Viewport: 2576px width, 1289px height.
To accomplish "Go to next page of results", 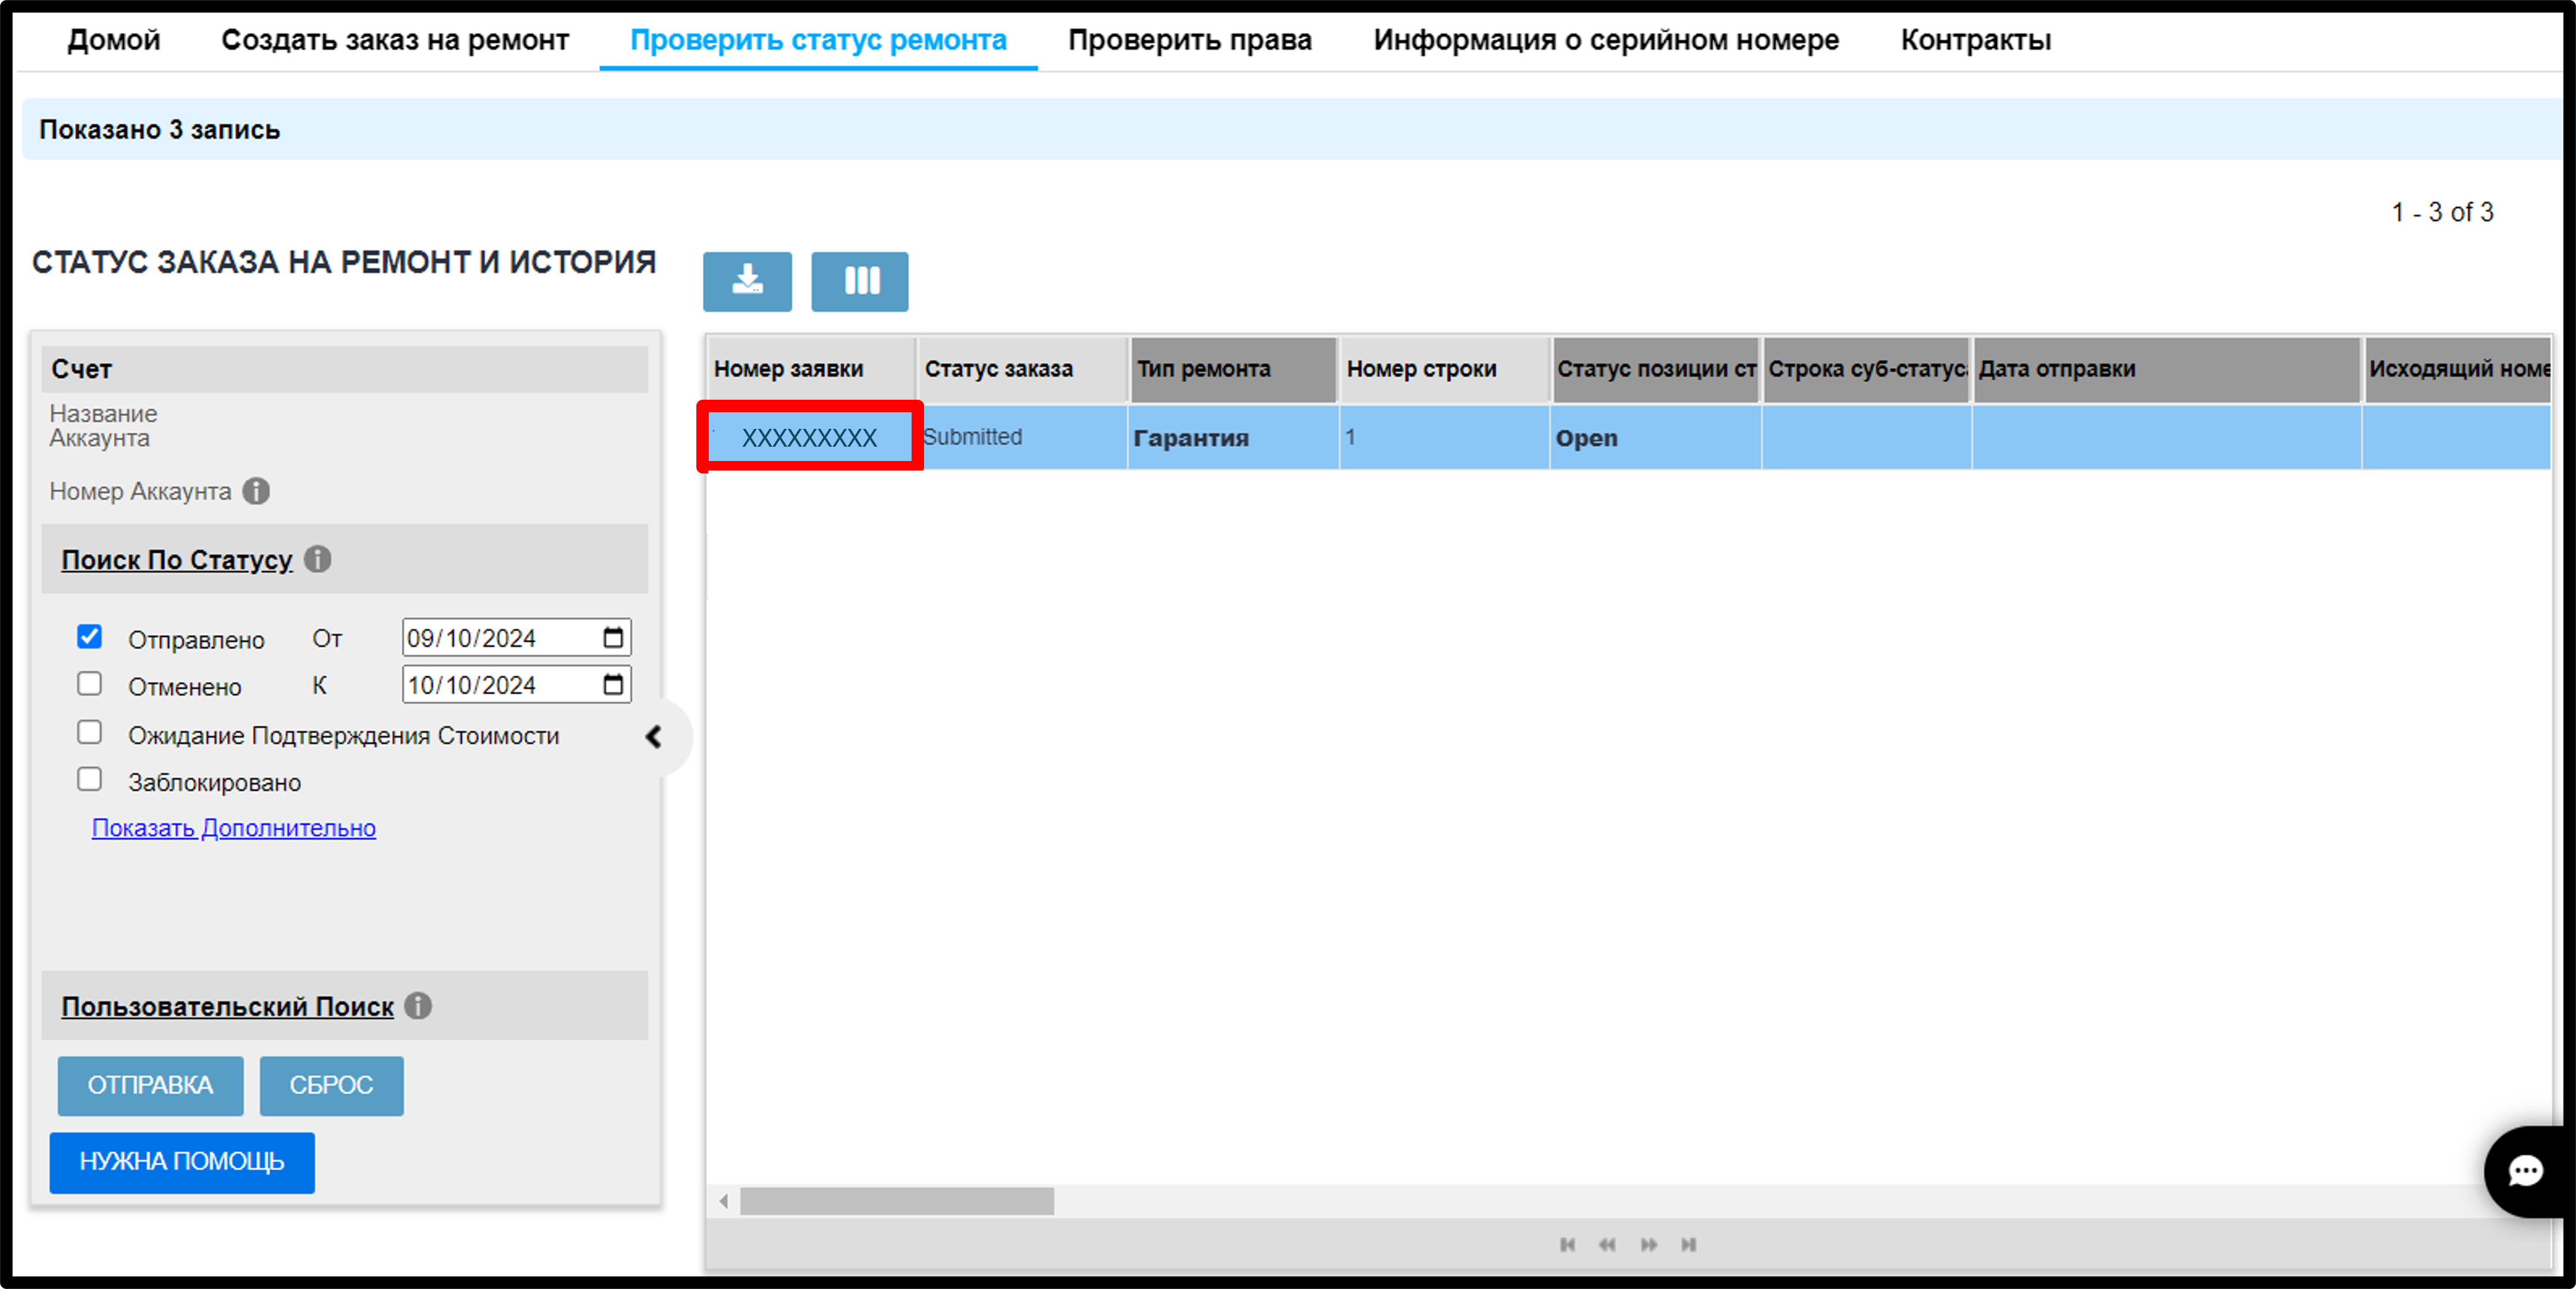I will pyautogui.click(x=1648, y=1244).
